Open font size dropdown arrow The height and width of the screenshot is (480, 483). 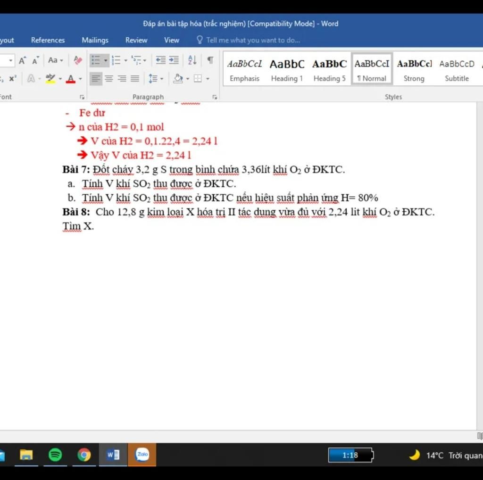pyautogui.click(x=10, y=60)
